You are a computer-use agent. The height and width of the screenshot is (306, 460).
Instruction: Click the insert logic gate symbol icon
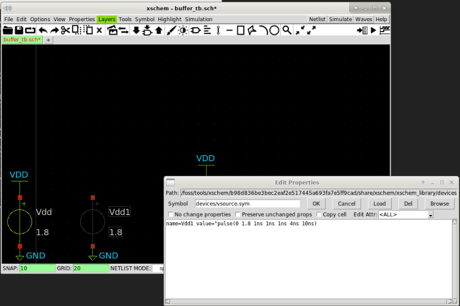pos(196,30)
